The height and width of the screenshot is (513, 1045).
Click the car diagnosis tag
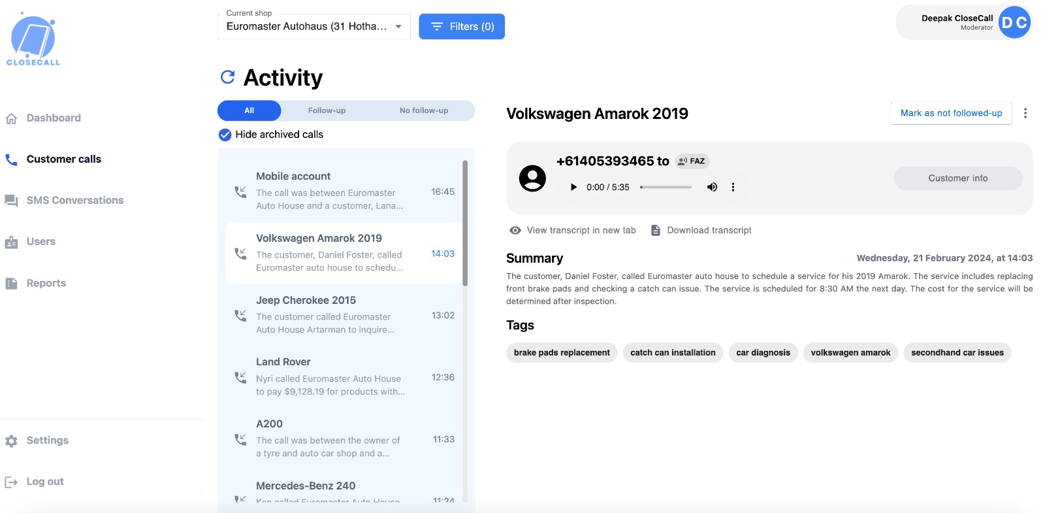click(x=763, y=353)
